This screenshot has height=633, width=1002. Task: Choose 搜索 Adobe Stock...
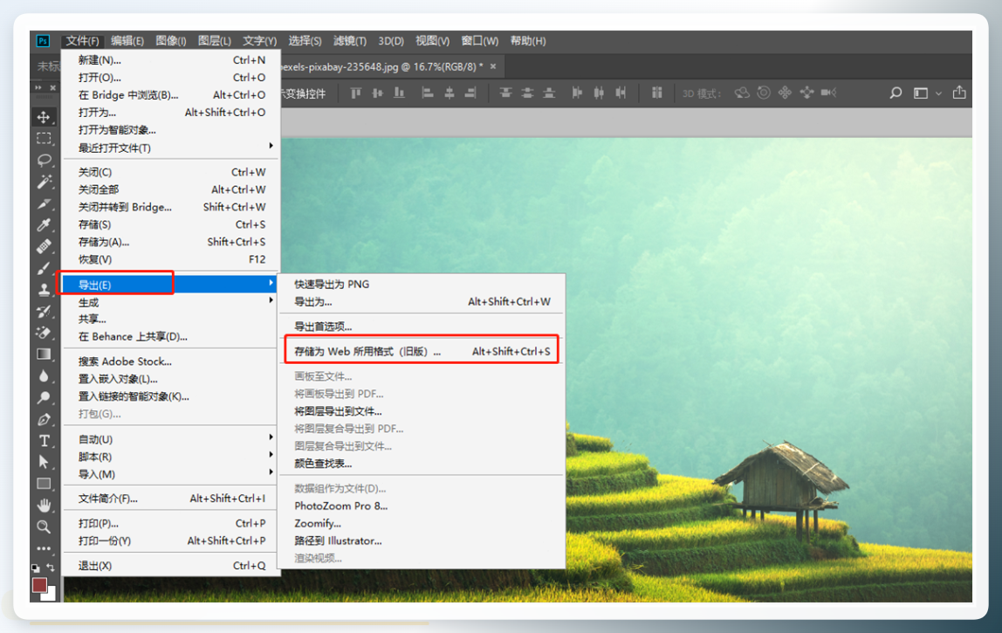pos(170,361)
